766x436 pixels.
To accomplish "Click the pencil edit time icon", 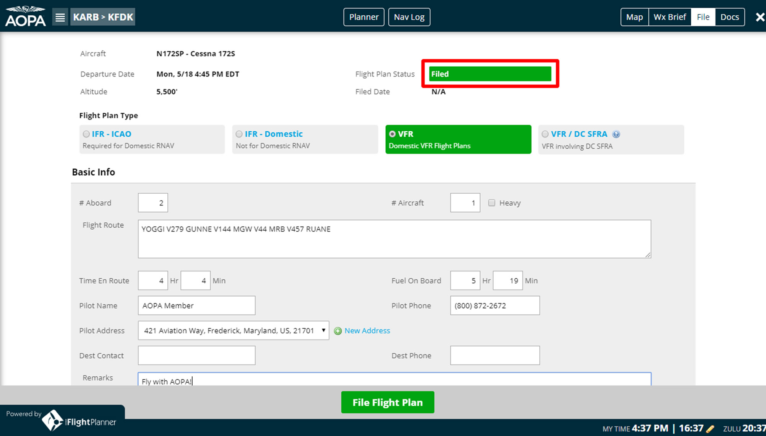I will click(710, 429).
